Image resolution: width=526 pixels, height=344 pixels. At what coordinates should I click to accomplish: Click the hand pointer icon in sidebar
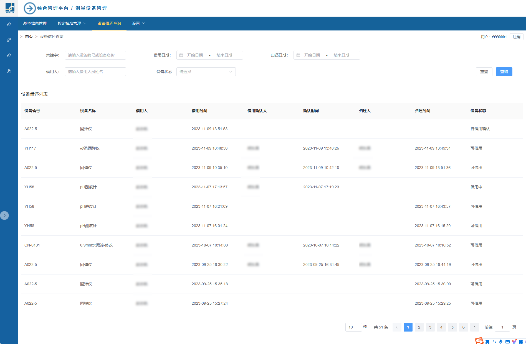(9, 71)
